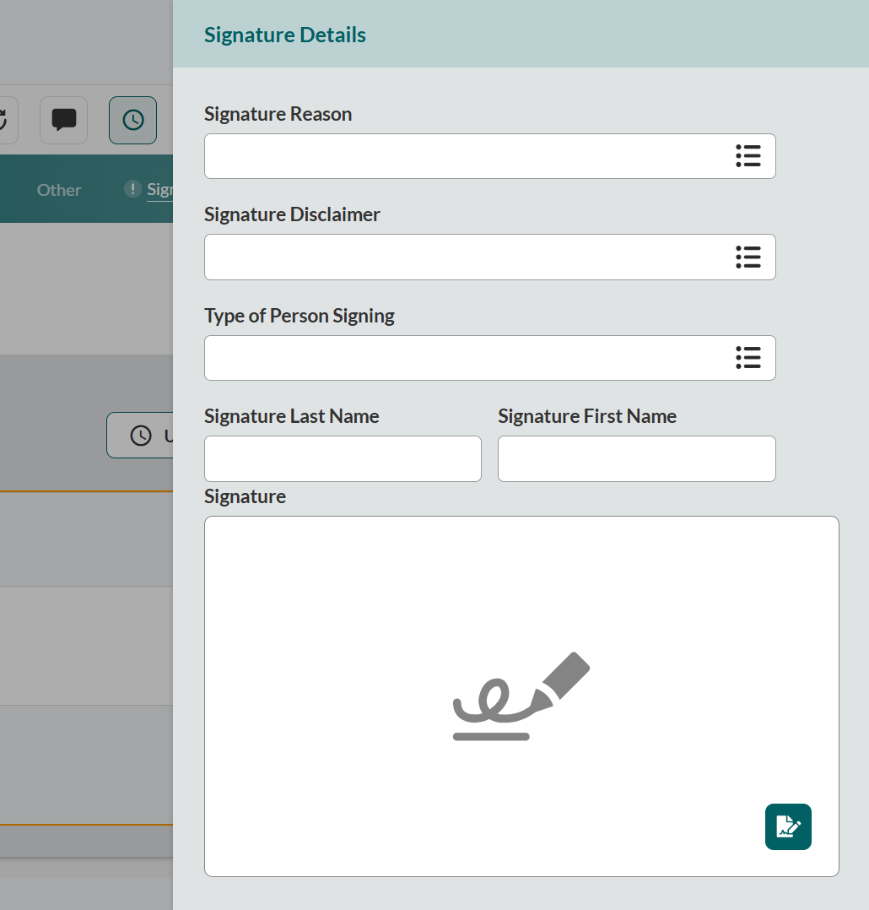Screen dimensions: 869x910
Task: Select the comment bubble icon in toolbar
Action: (63, 120)
